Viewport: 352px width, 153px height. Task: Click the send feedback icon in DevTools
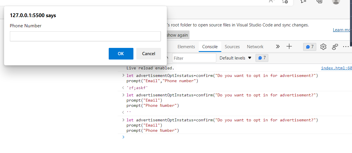pos(335,47)
